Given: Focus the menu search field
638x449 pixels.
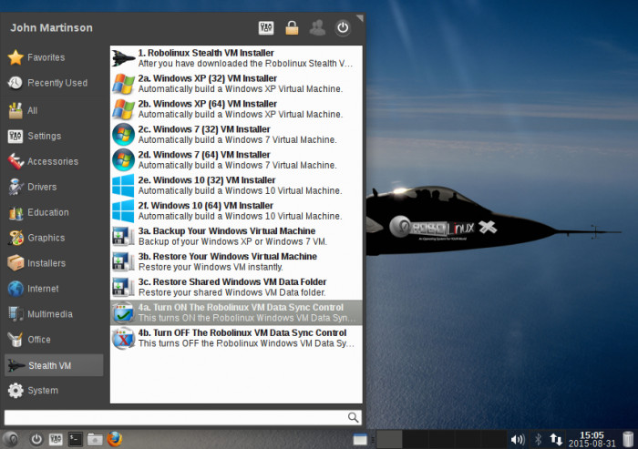Looking at the screenshot, I should coord(182,417).
